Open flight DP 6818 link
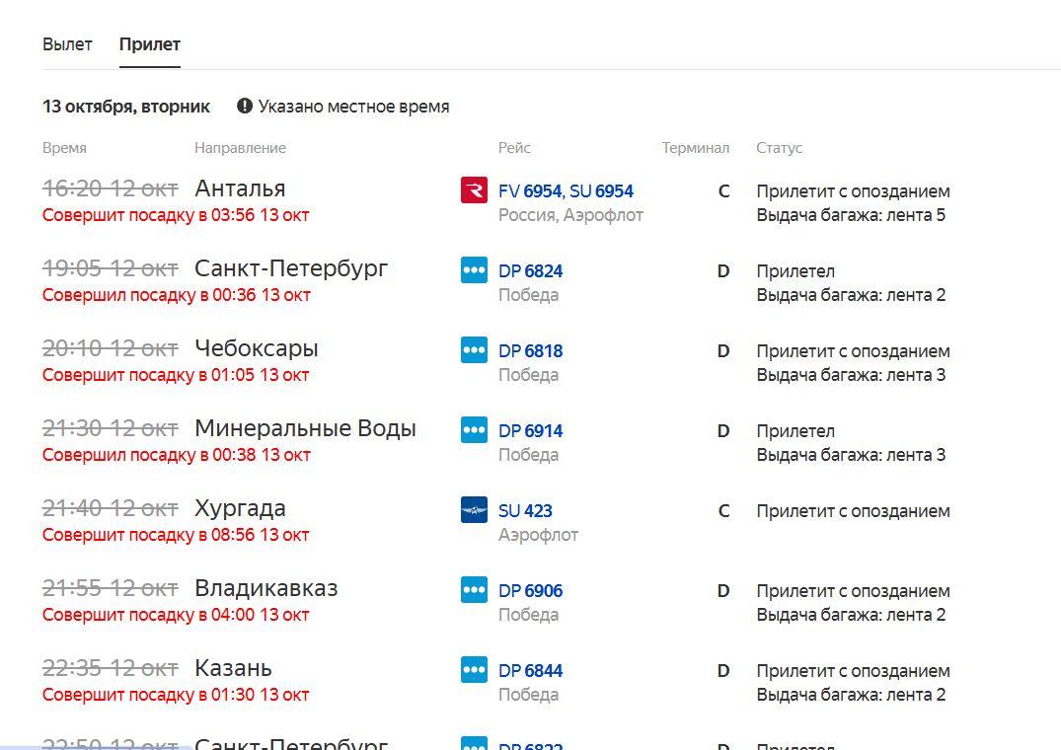 coord(531,351)
